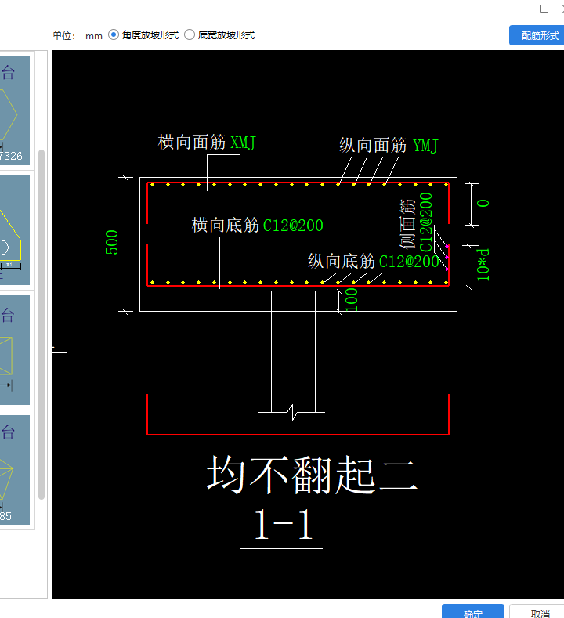This screenshot has height=618, width=564.
Task: Select 底宽放坡形式 radio button
Action: (190, 34)
